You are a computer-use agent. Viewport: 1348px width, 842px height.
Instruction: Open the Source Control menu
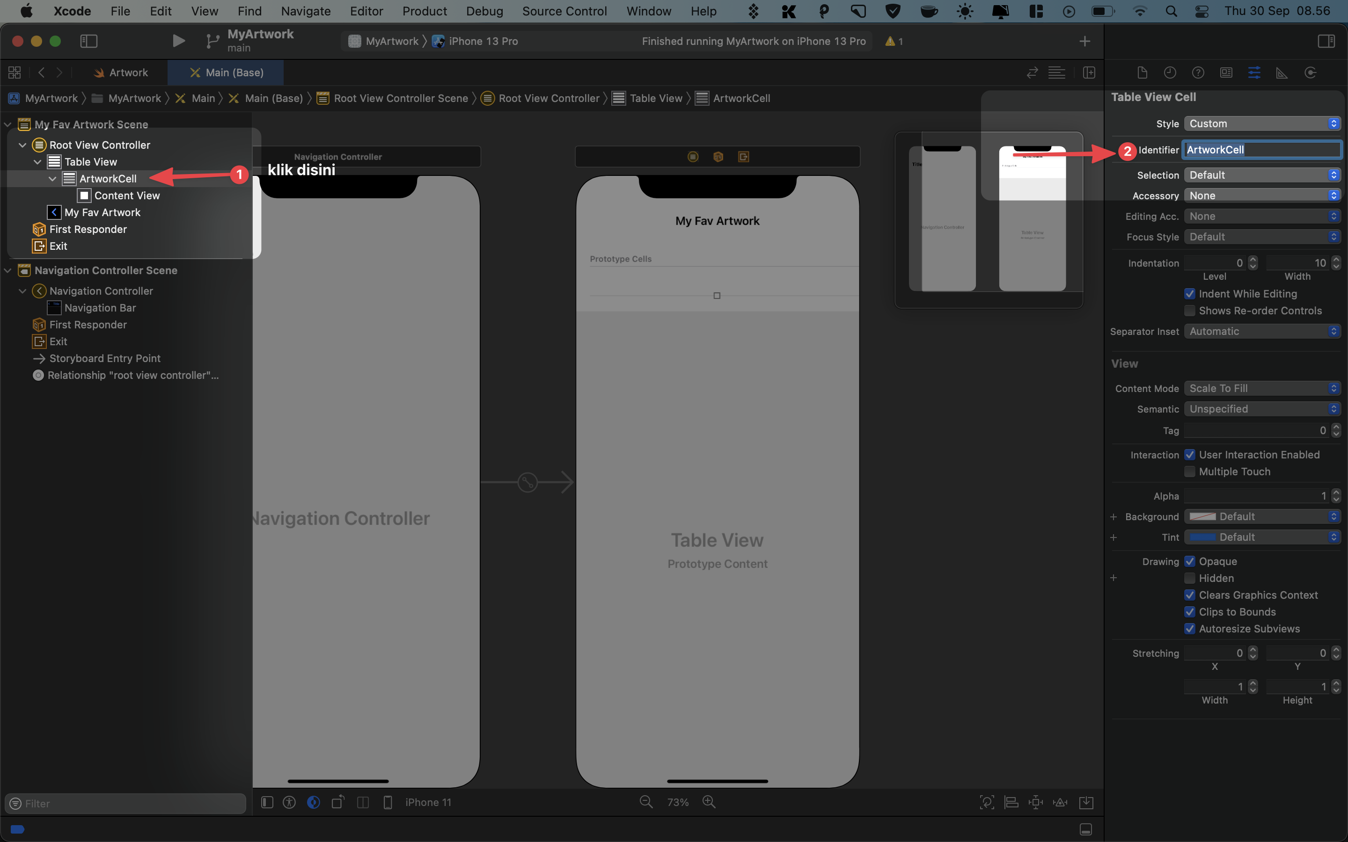click(x=564, y=11)
